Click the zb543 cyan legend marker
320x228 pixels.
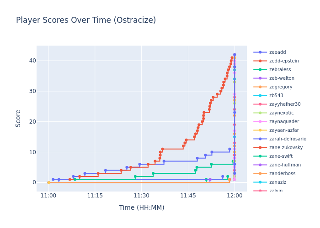pos(260,96)
